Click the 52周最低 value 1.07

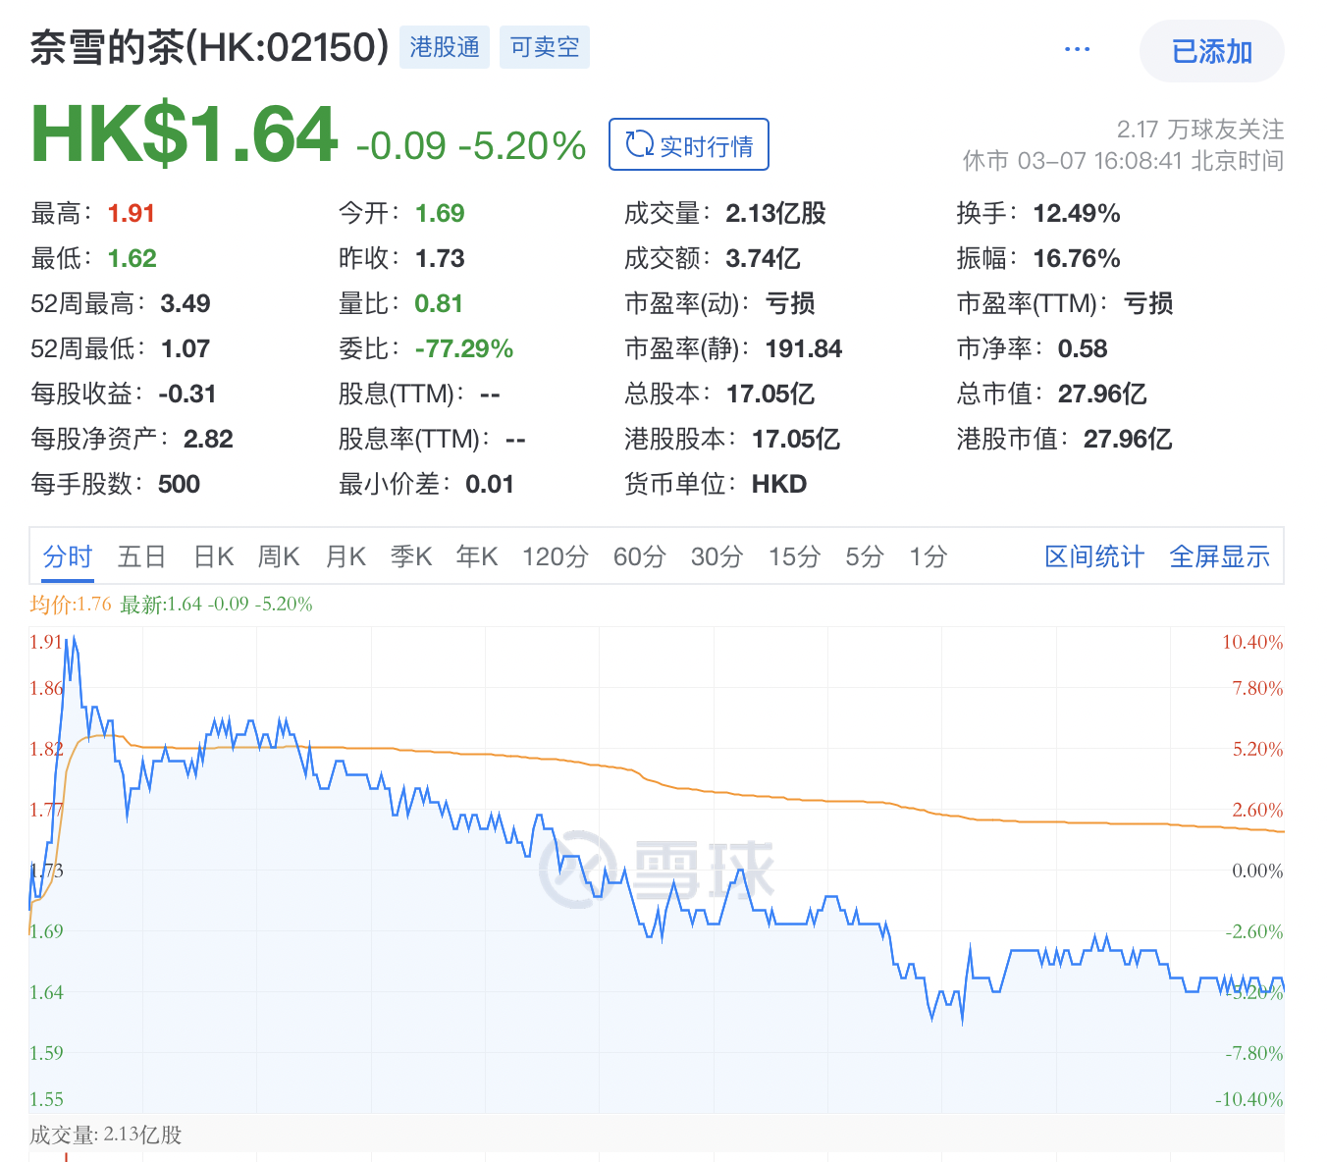click(x=186, y=348)
